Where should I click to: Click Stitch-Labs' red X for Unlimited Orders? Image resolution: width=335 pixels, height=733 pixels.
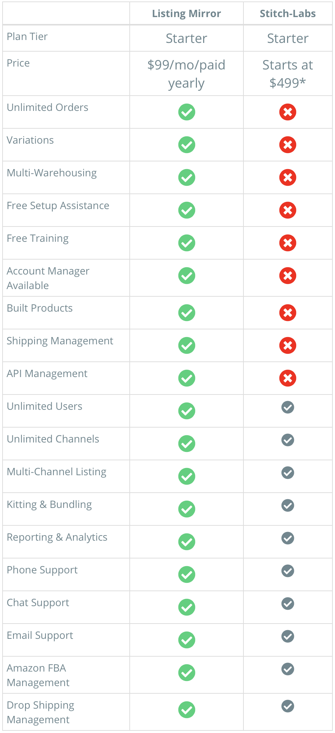coord(288,112)
